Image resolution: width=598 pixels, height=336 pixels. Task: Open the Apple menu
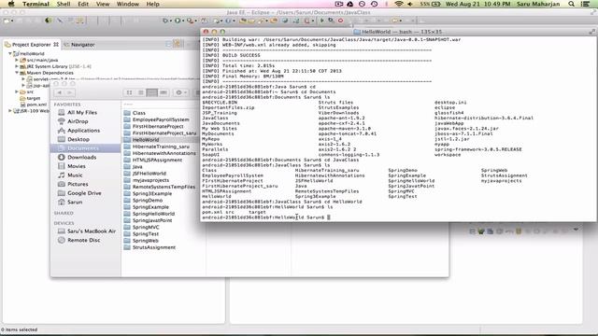(11, 4)
